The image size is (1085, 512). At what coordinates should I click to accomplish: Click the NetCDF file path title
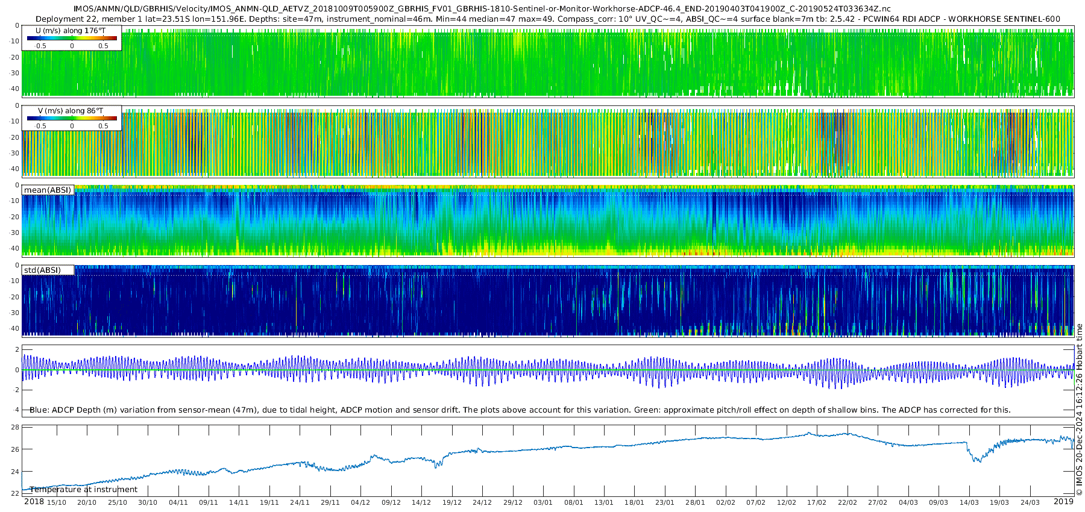pos(482,9)
